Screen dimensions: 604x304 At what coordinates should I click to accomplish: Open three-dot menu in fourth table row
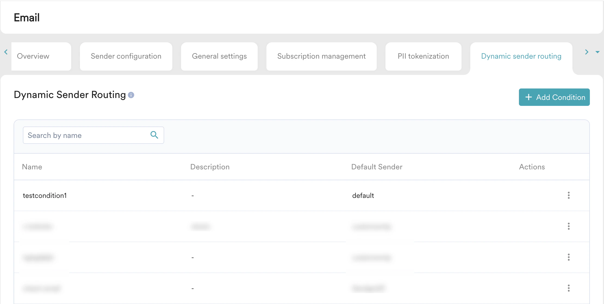[568, 288]
